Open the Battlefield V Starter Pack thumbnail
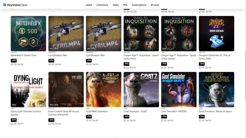This screenshot has height=138, width=246. pos(28,34)
